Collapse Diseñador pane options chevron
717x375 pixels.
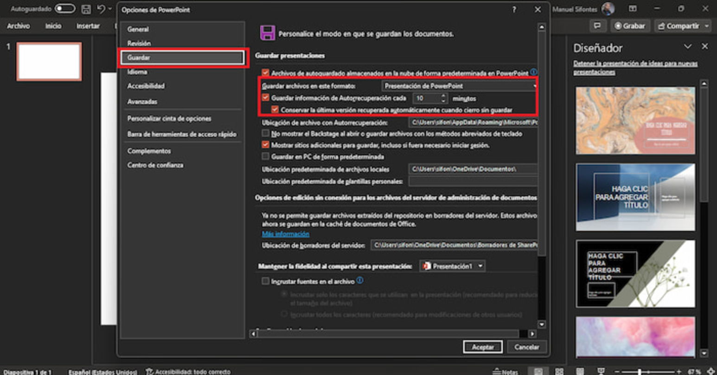688,47
